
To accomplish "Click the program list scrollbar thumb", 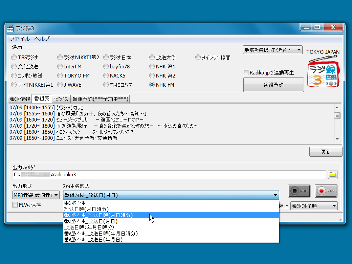I will click(337, 116).
